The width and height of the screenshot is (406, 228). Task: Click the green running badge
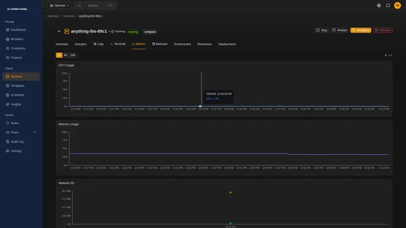click(x=133, y=32)
